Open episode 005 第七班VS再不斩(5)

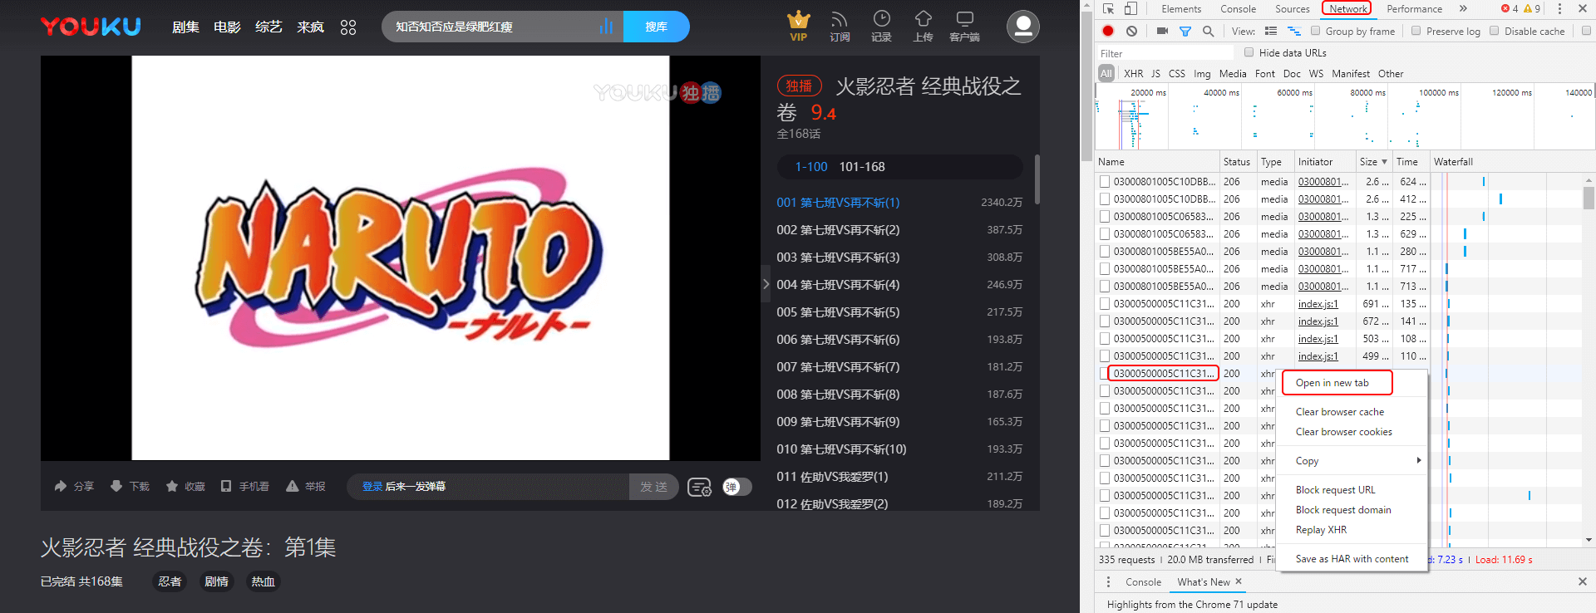pyautogui.click(x=838, y=312)
